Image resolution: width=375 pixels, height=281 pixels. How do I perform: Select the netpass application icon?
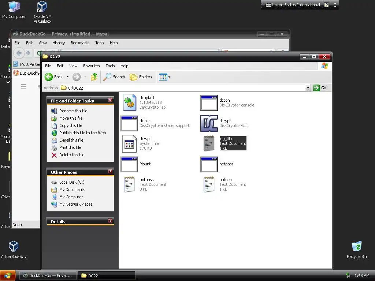click(x=209, y=164)
